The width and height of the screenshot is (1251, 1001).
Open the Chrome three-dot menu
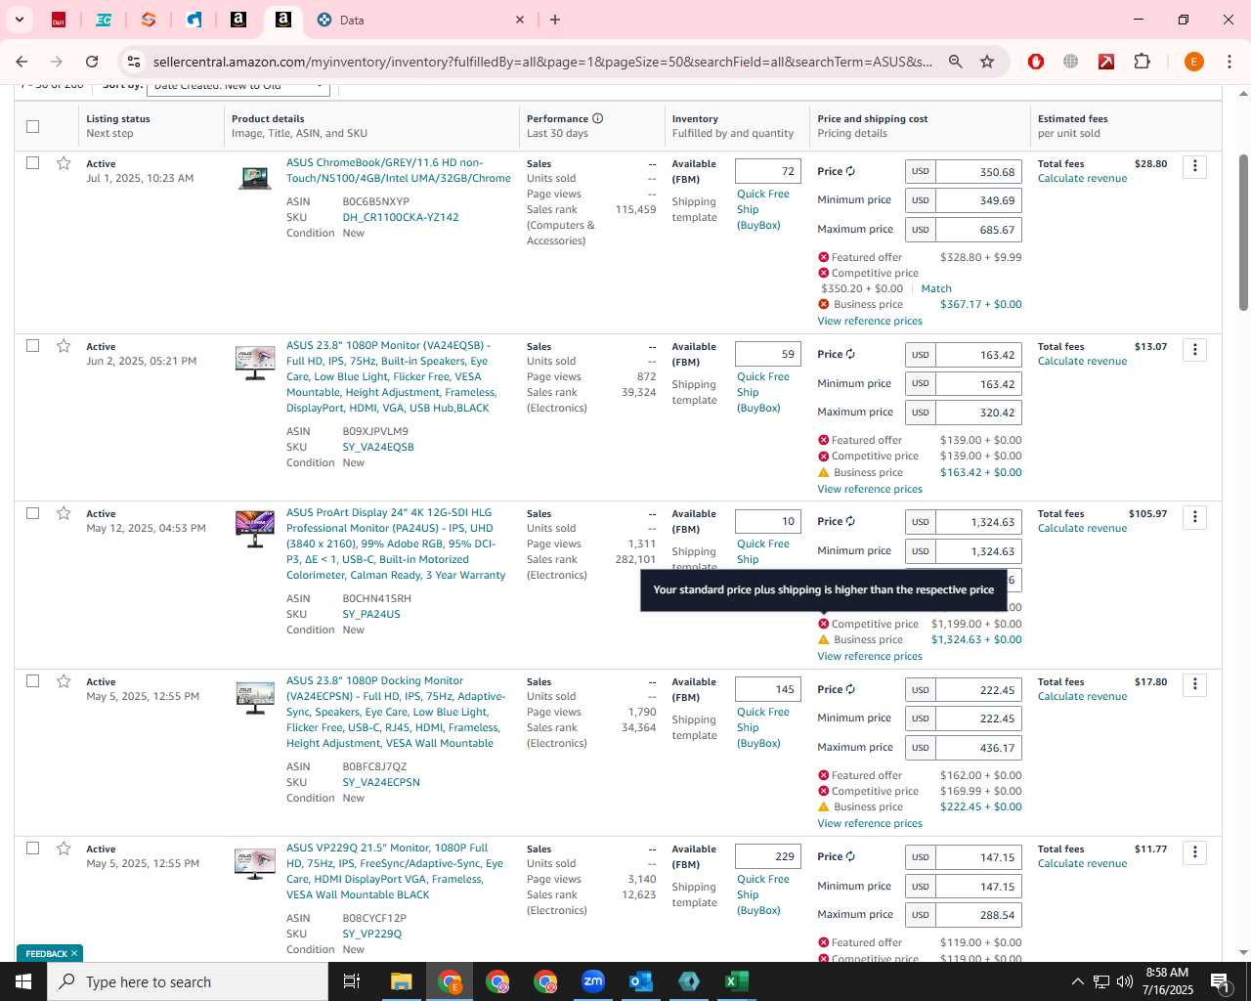tap(1229, 62)
